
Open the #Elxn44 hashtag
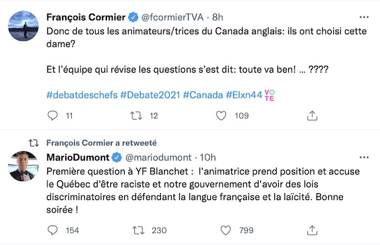pos(244,95)
